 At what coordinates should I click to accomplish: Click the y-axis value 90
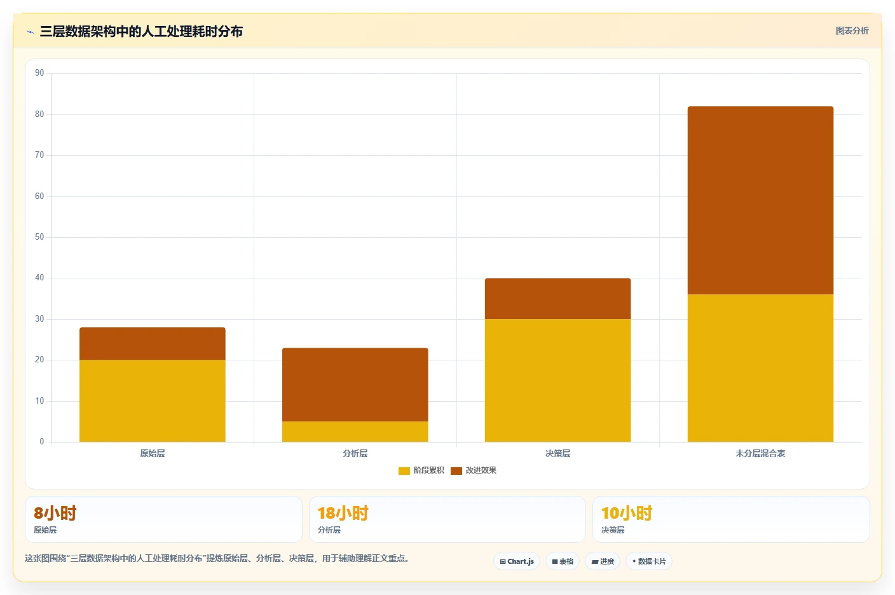[x=39, y=73]
